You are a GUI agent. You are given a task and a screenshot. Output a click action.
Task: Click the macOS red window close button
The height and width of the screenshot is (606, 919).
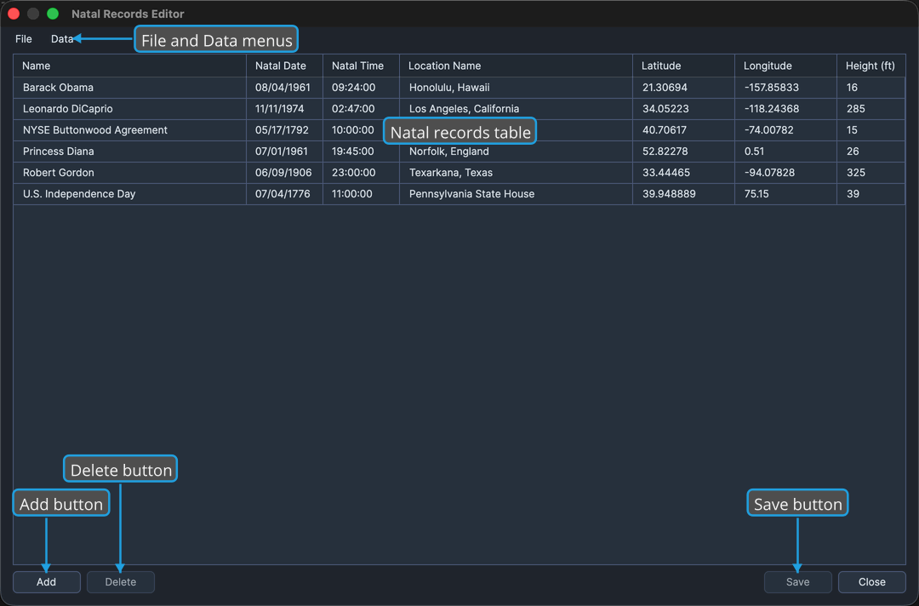coord(14,14)
